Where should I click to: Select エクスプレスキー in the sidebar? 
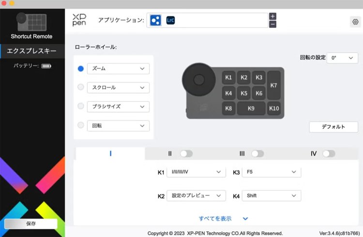(32, 50)
